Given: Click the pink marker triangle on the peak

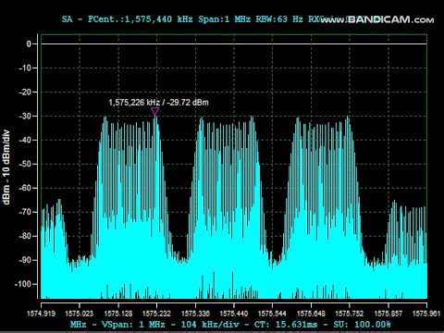Looking at the screenshot, I should click(155, 111).
